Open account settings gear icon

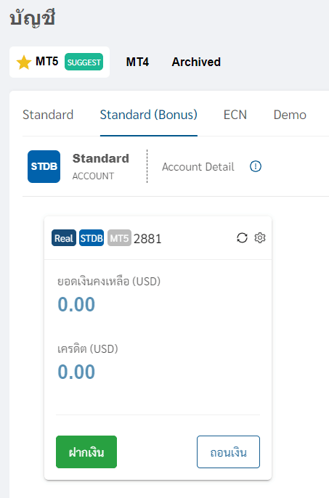260,237
